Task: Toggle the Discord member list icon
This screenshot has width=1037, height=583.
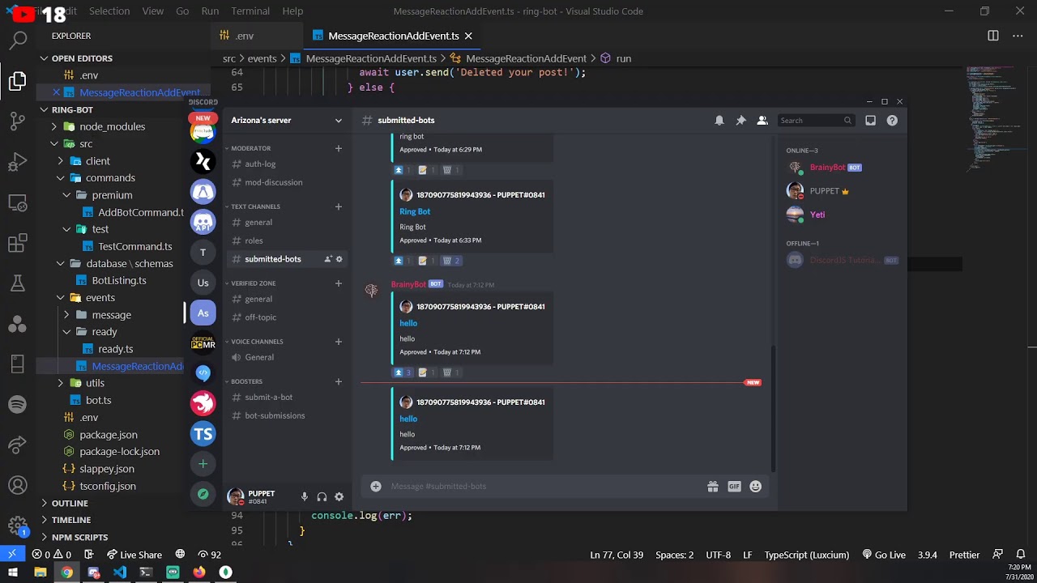Action: click(x=762, y=120)
